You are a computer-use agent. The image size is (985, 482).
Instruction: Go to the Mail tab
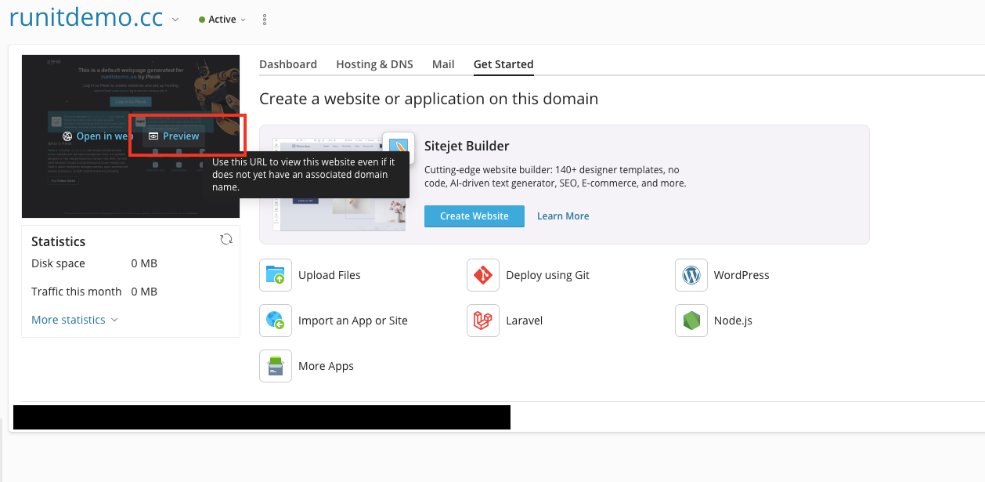tap(443, 64)
